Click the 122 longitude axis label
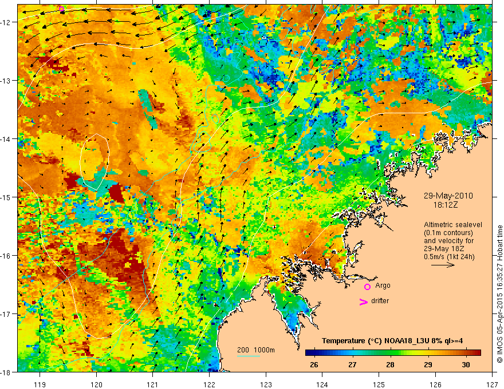Image resolution: width=504 pixels, height=389 pixels. tap(209, 384)
